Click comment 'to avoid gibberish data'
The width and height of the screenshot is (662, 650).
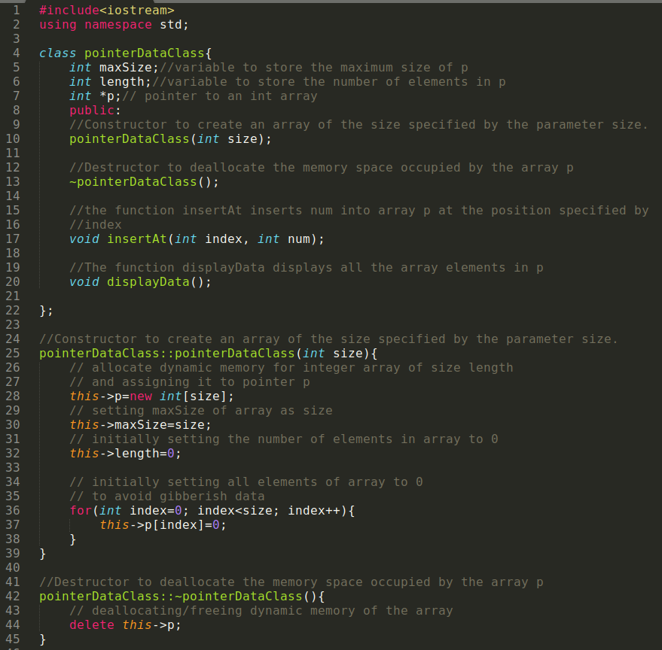(167, 497)
